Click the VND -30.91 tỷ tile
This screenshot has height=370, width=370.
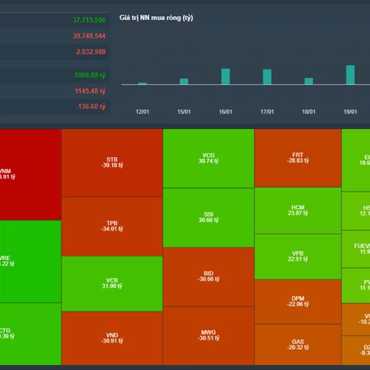coord(112,338)
